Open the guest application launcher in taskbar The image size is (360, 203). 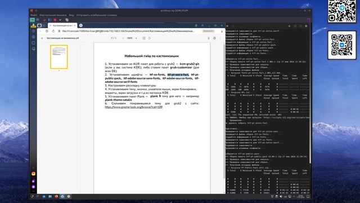coord(33,197)
